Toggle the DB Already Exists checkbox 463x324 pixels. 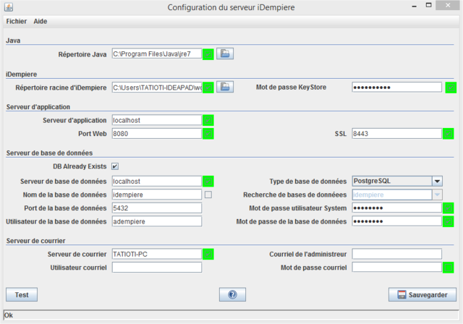click(x=115, y=166)
